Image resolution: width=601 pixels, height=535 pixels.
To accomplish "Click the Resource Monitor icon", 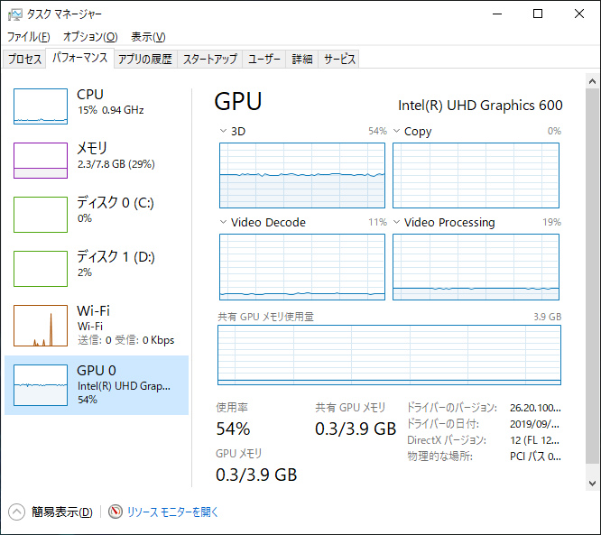I will (116, 512).
